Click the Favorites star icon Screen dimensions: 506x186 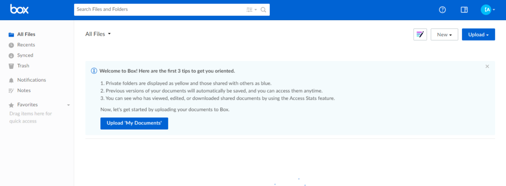click(x=11, y=105)
